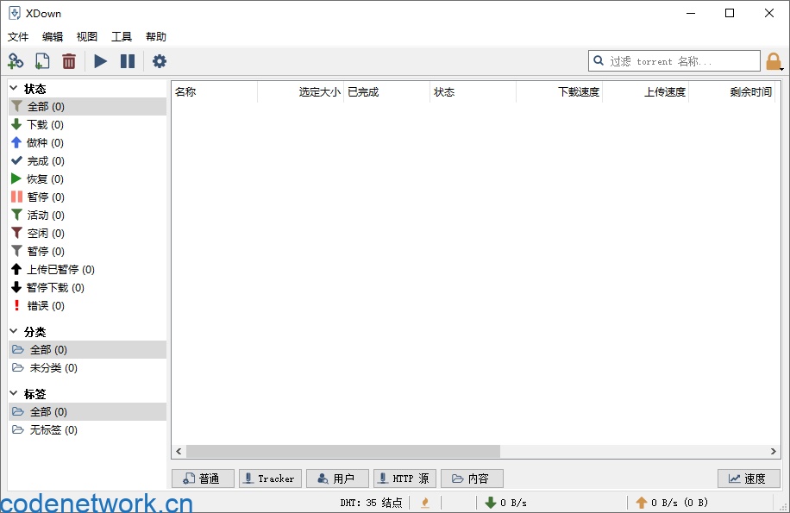
Task: Select the 恢复 (0) filter
Action: (x=88, y=179)
